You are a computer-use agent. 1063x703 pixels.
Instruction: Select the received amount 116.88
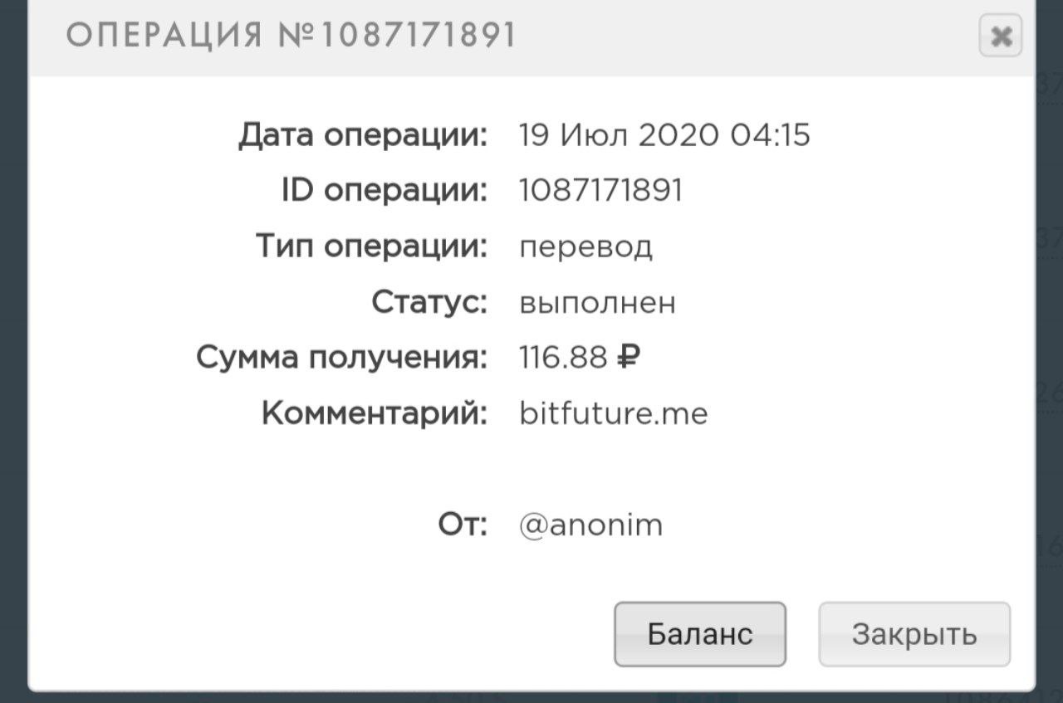click(x=563, y=358)
